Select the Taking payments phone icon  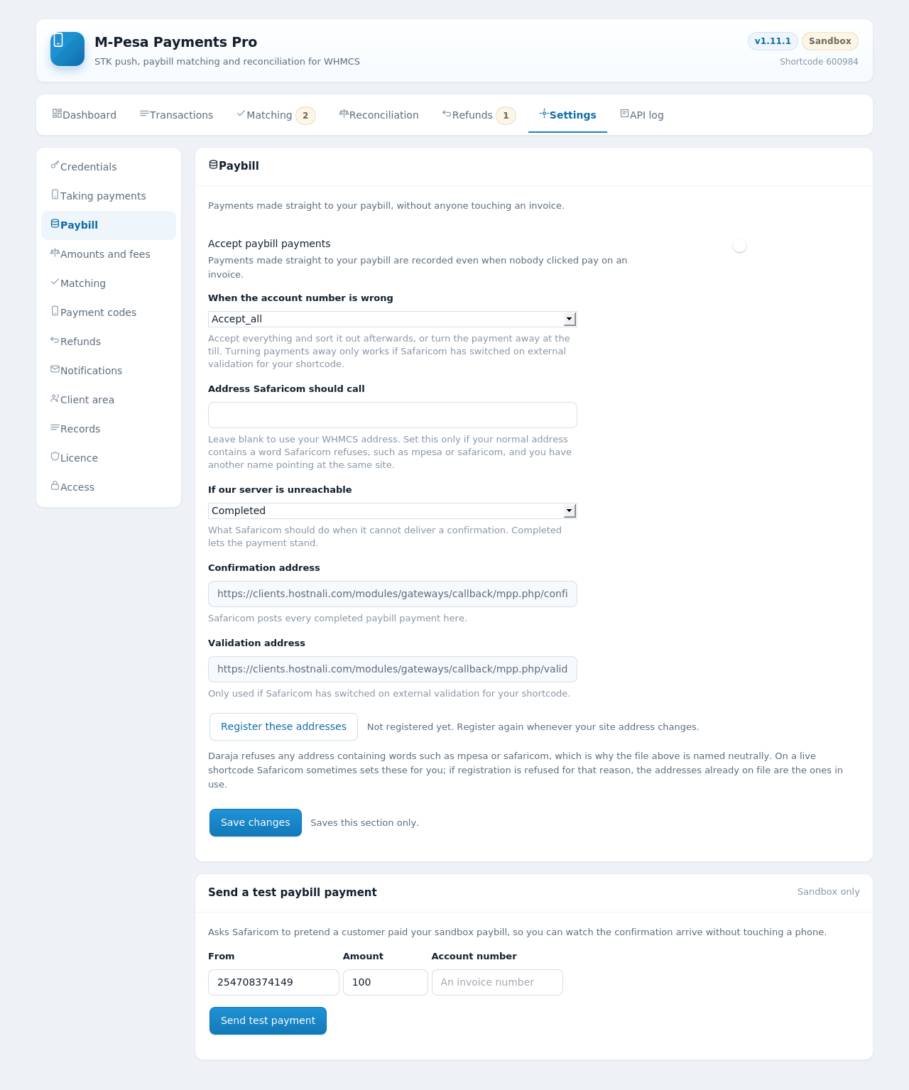[x=55, y=195]
